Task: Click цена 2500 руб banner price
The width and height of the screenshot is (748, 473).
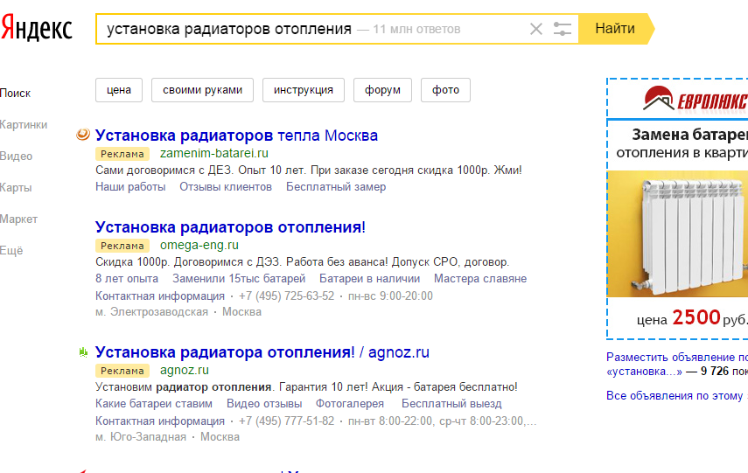Action: pos(692,318)
